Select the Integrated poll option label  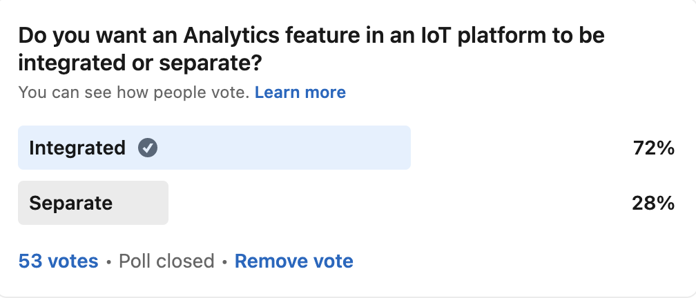77,148
